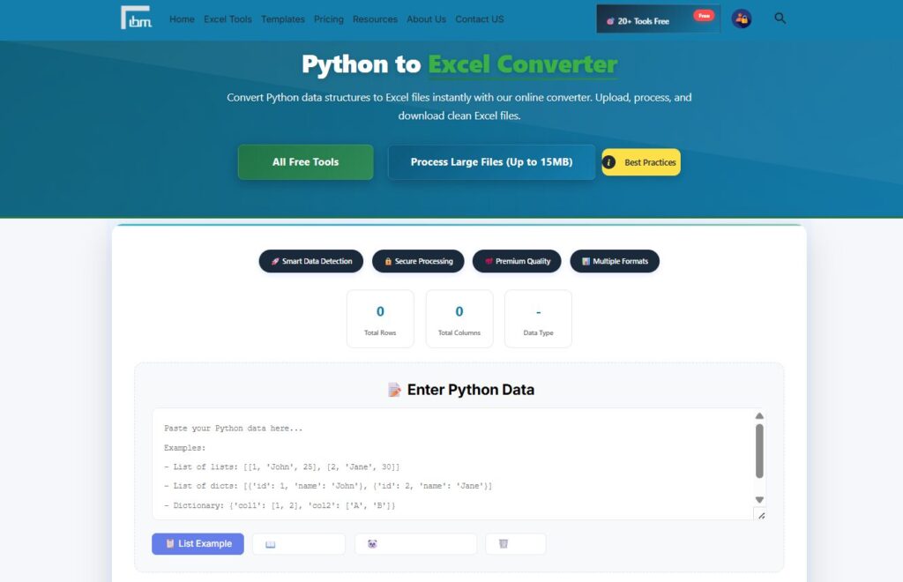Click the Smart Data Detection badge
903x582 pixels.
click(x=310, y=261)
